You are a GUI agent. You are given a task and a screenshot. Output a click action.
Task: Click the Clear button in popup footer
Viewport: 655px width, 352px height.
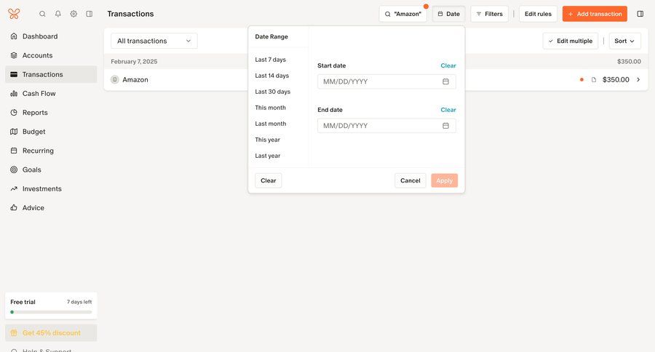point(268,180)
